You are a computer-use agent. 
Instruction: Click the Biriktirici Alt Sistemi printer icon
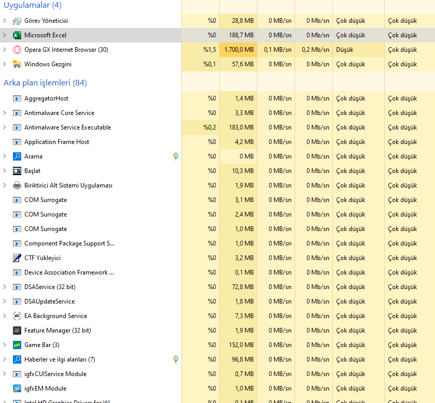coord(17,185)
